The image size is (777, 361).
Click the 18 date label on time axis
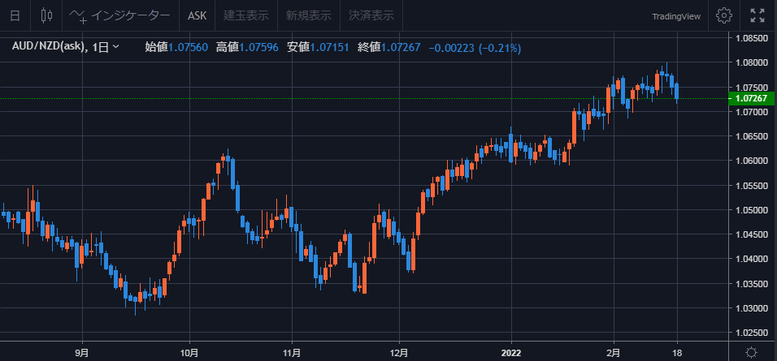pyautogui.click(x=677, y=353)
